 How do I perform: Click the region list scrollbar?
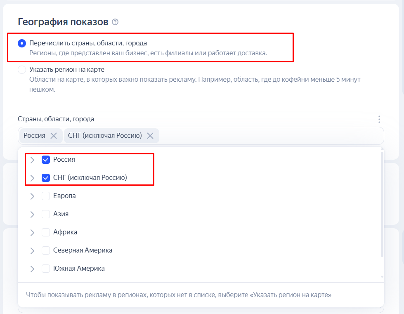tap(382, 202)
